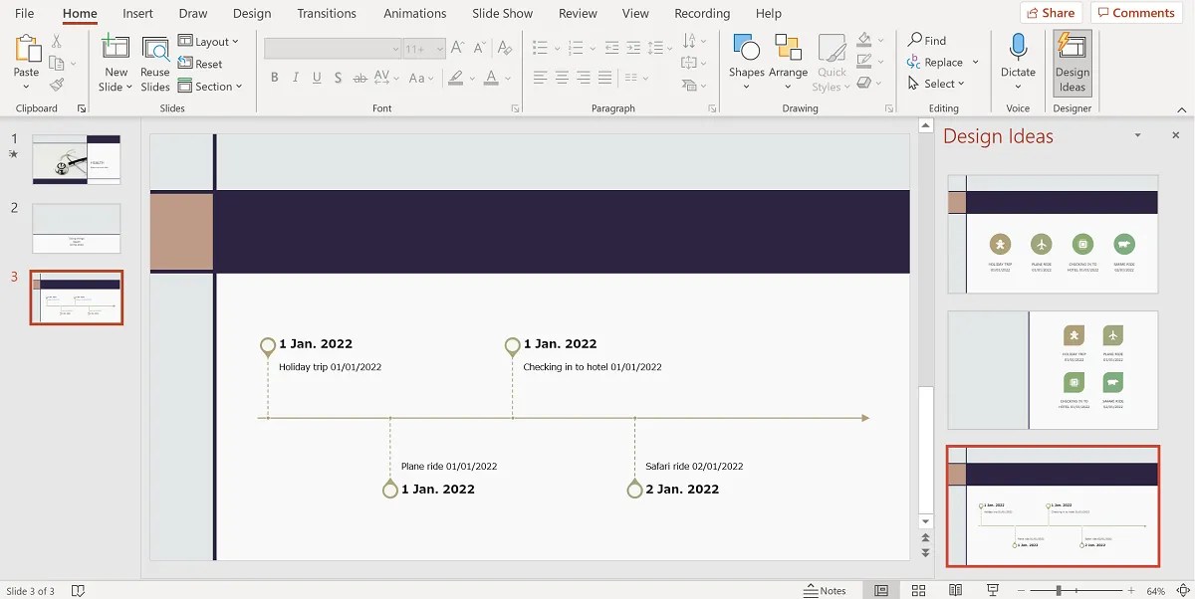This screenshot has height=599, width=1195.
Task: Toggle underline formatting
Action: (317, 77)
